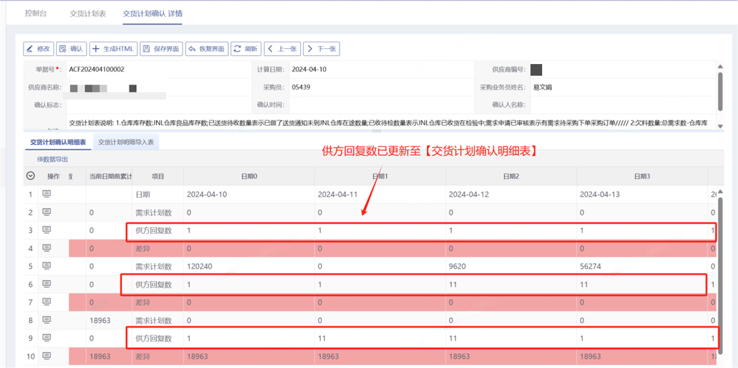The image size is (738, 368).
Task: Click scroll-down arrow of the form panel
Action: (721, 126)
